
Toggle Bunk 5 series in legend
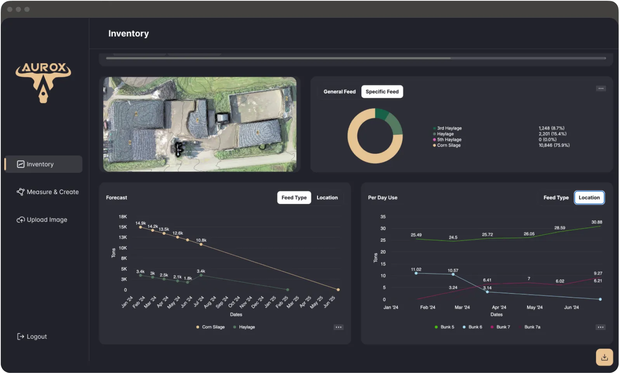pos(444,327)
